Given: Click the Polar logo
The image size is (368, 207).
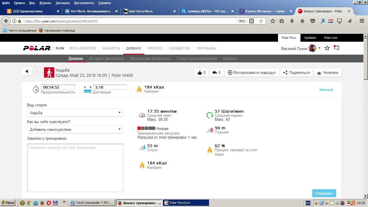Looking at the screenshot, I should point(37,48).
